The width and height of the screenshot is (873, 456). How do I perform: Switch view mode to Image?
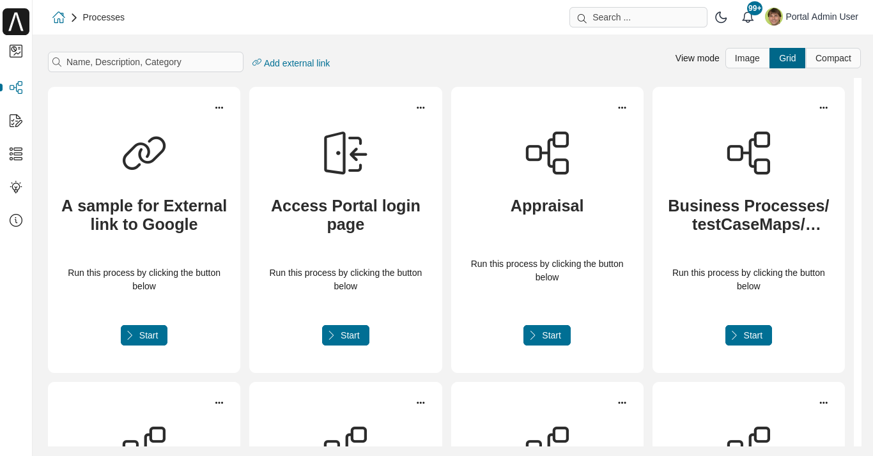(x=746, y=57)
